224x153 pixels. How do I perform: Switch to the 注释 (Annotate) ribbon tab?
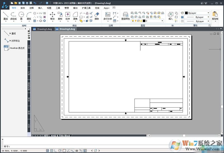pos(31,8)
